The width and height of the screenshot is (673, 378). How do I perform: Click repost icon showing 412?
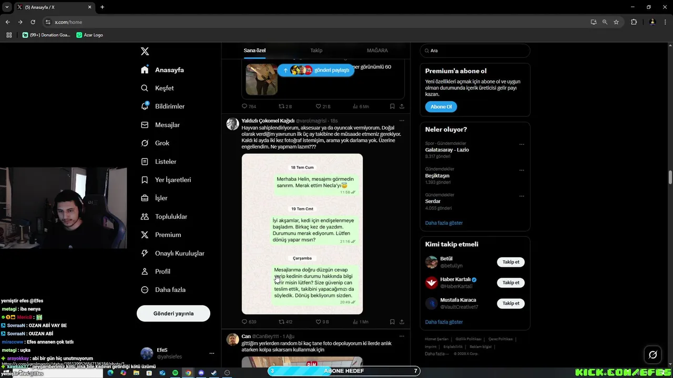tap(281, 322)
